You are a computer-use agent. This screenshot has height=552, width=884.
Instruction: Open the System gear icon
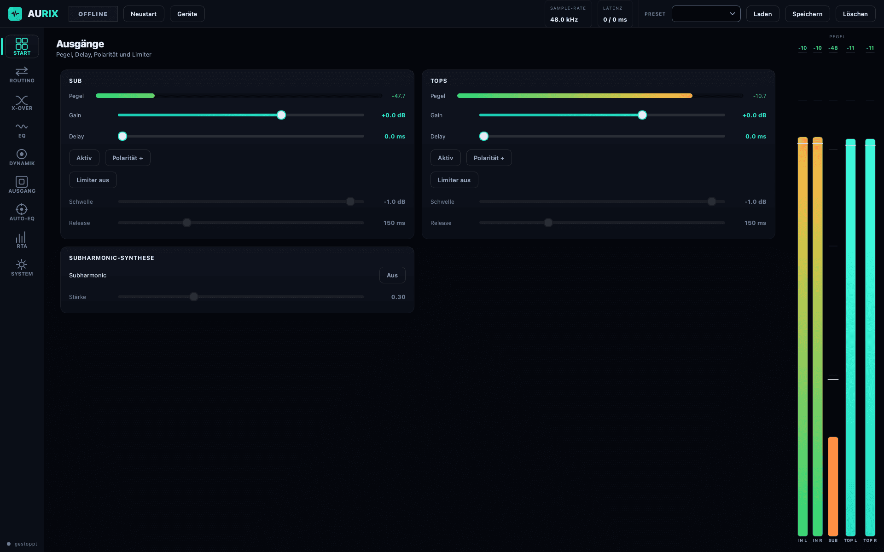coord(22,264)
